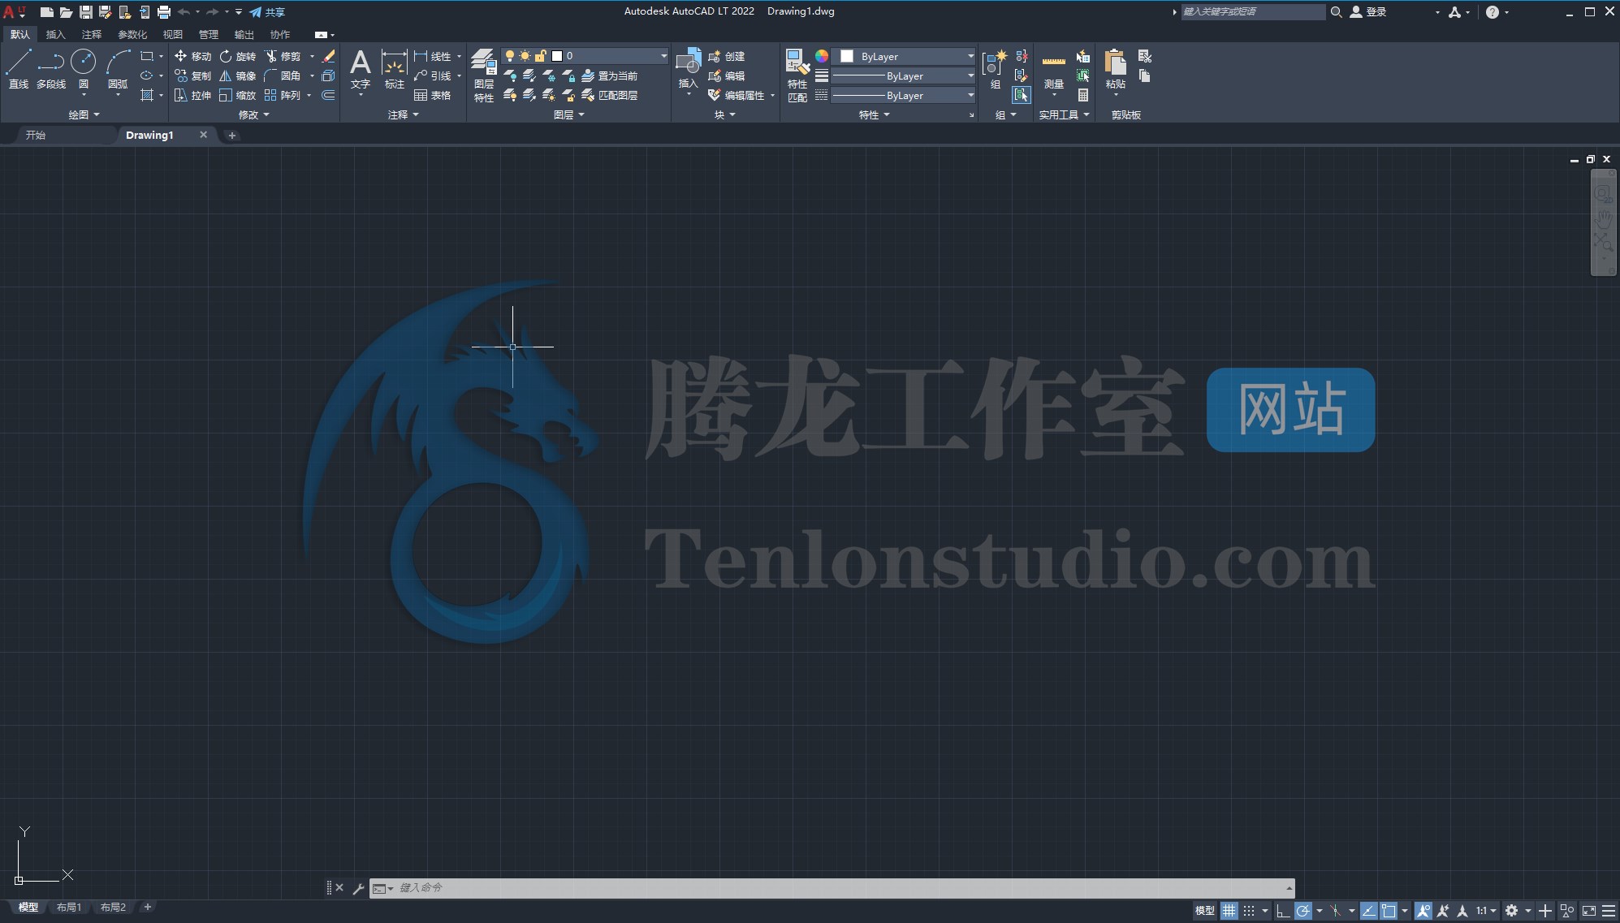Switch to the Annotate (注释) ribbon tab
The image size is (1620, 923).
click(92, 34)
